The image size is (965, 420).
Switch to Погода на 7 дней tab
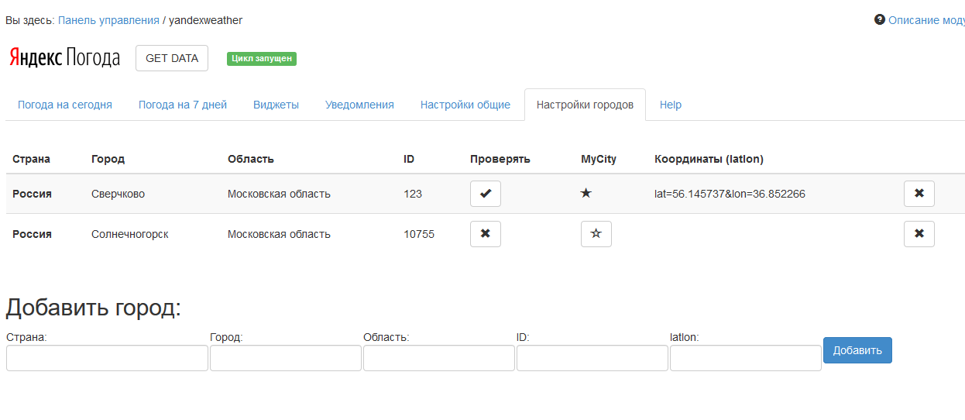183,105
